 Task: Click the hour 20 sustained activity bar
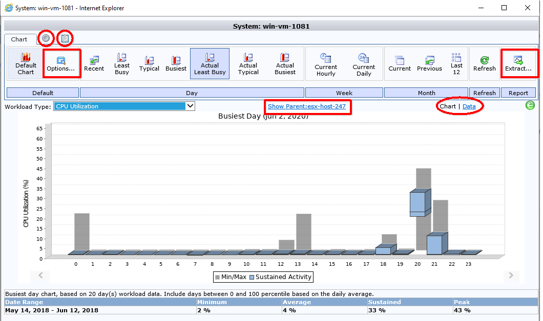pos(420,203)
